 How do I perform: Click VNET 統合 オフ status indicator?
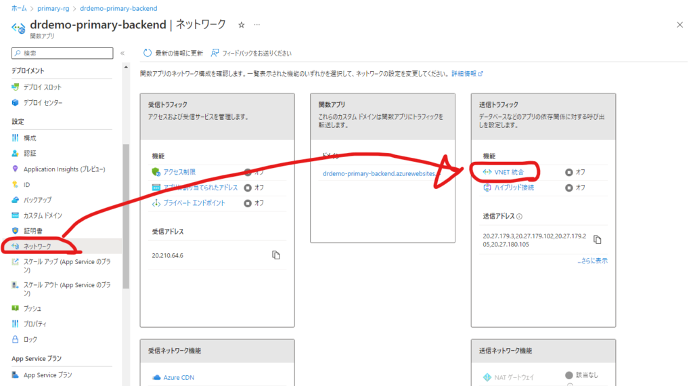(x=575, y=172)
